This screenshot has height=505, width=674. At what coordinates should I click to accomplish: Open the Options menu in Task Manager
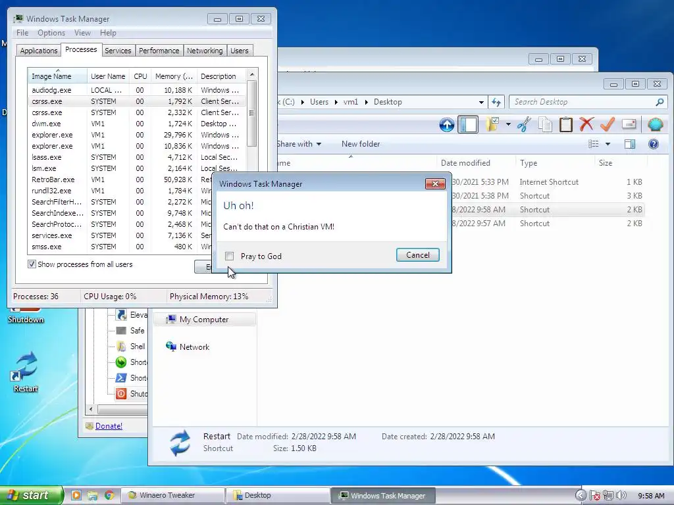51,33
